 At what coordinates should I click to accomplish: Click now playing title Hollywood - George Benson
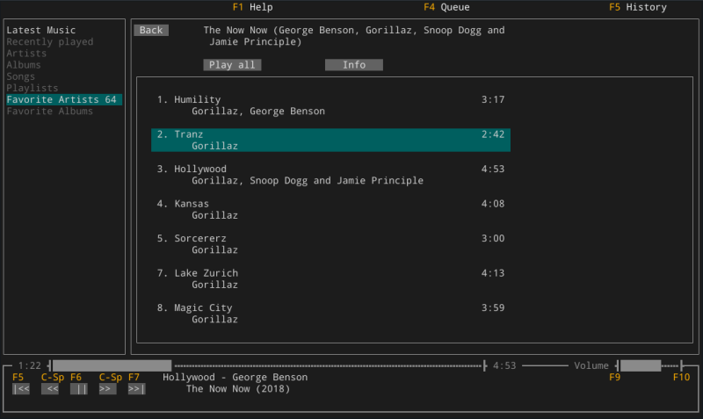click(235, 378)
